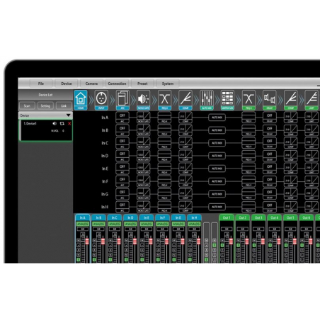Open the Connection menu

click(117, 84)
